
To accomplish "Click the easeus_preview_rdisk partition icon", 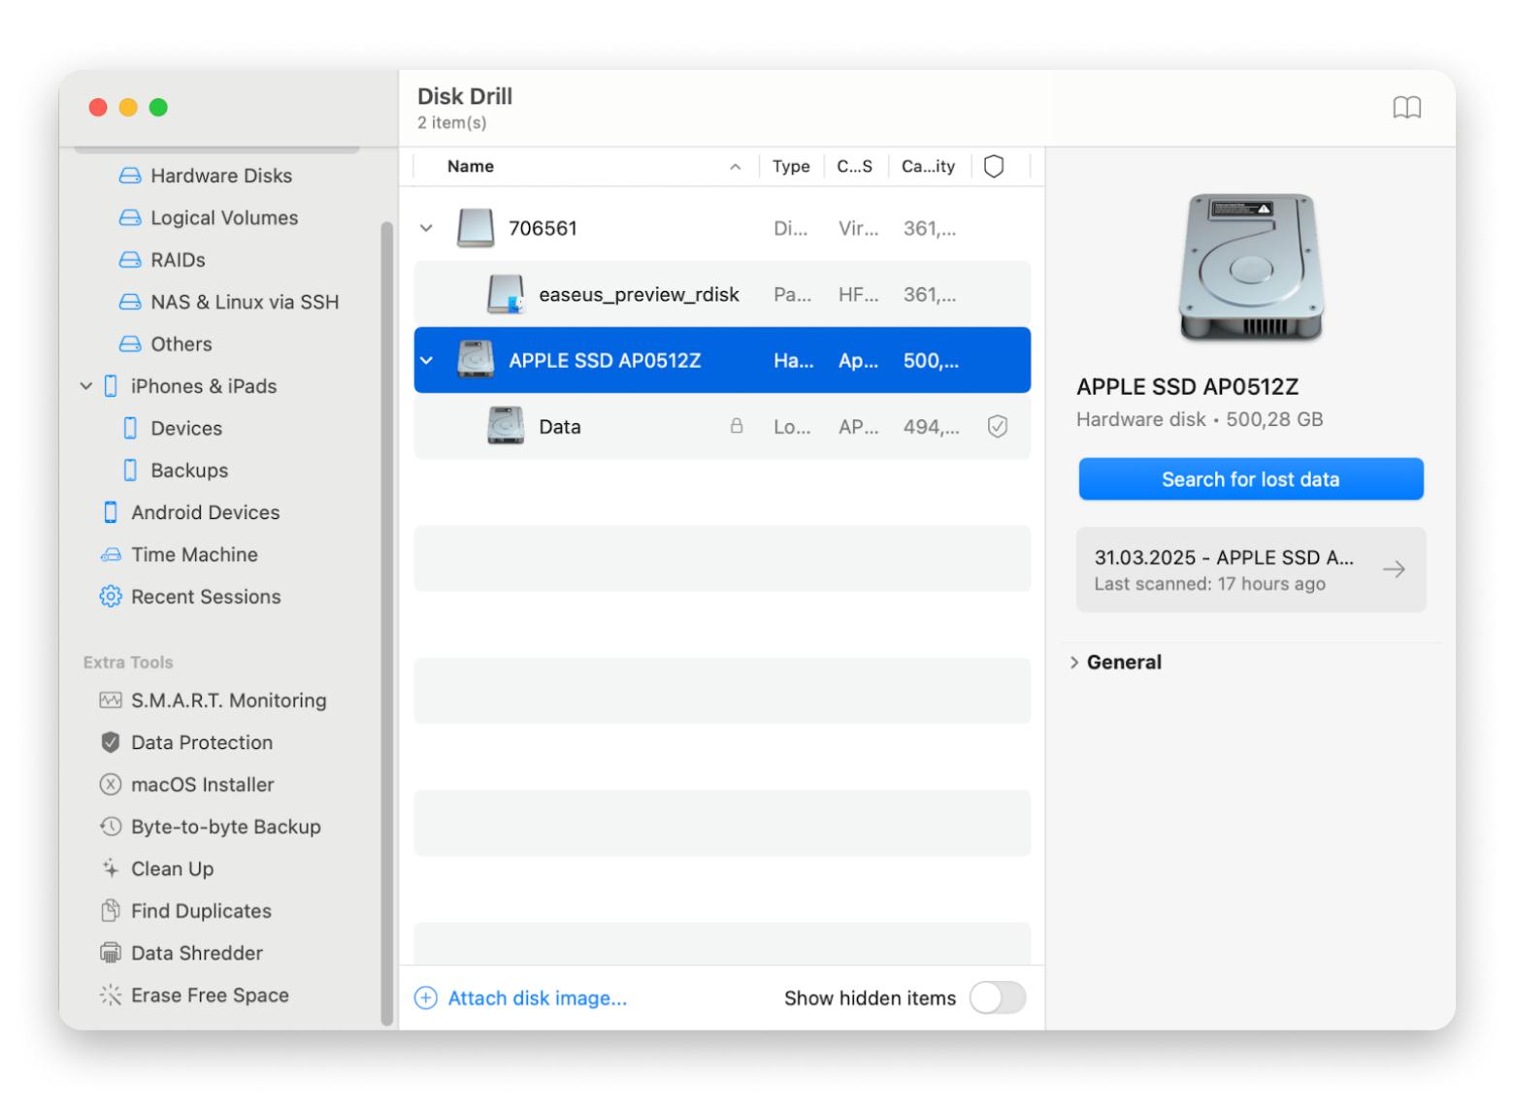I will tap(506, 294).
